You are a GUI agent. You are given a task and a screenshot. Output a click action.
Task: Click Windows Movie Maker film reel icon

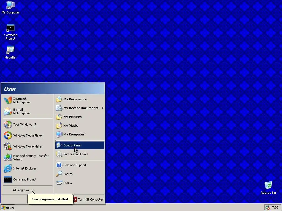[8, 146]
